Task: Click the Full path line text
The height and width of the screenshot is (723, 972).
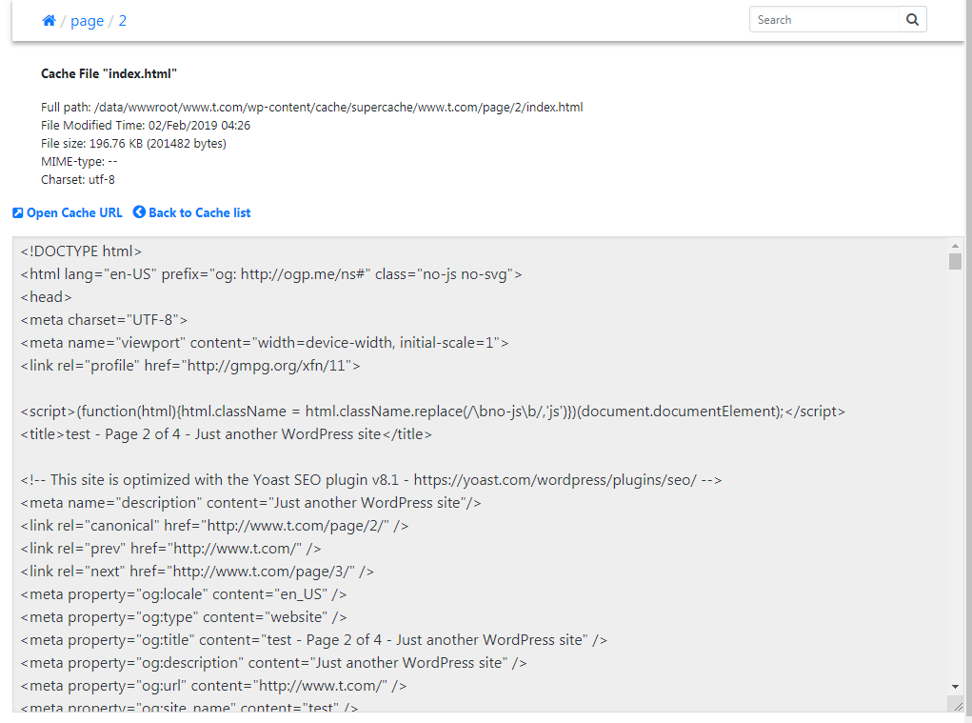Action: (312, 108)
